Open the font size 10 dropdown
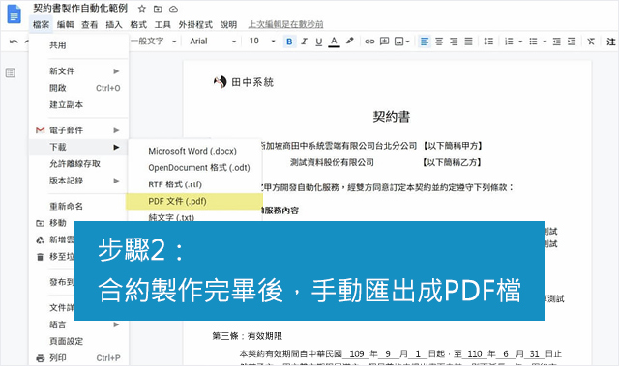 coord(262,41)
